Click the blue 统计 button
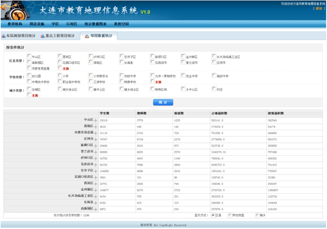Screen dimensions: 327x229 [x=163, y=102]
